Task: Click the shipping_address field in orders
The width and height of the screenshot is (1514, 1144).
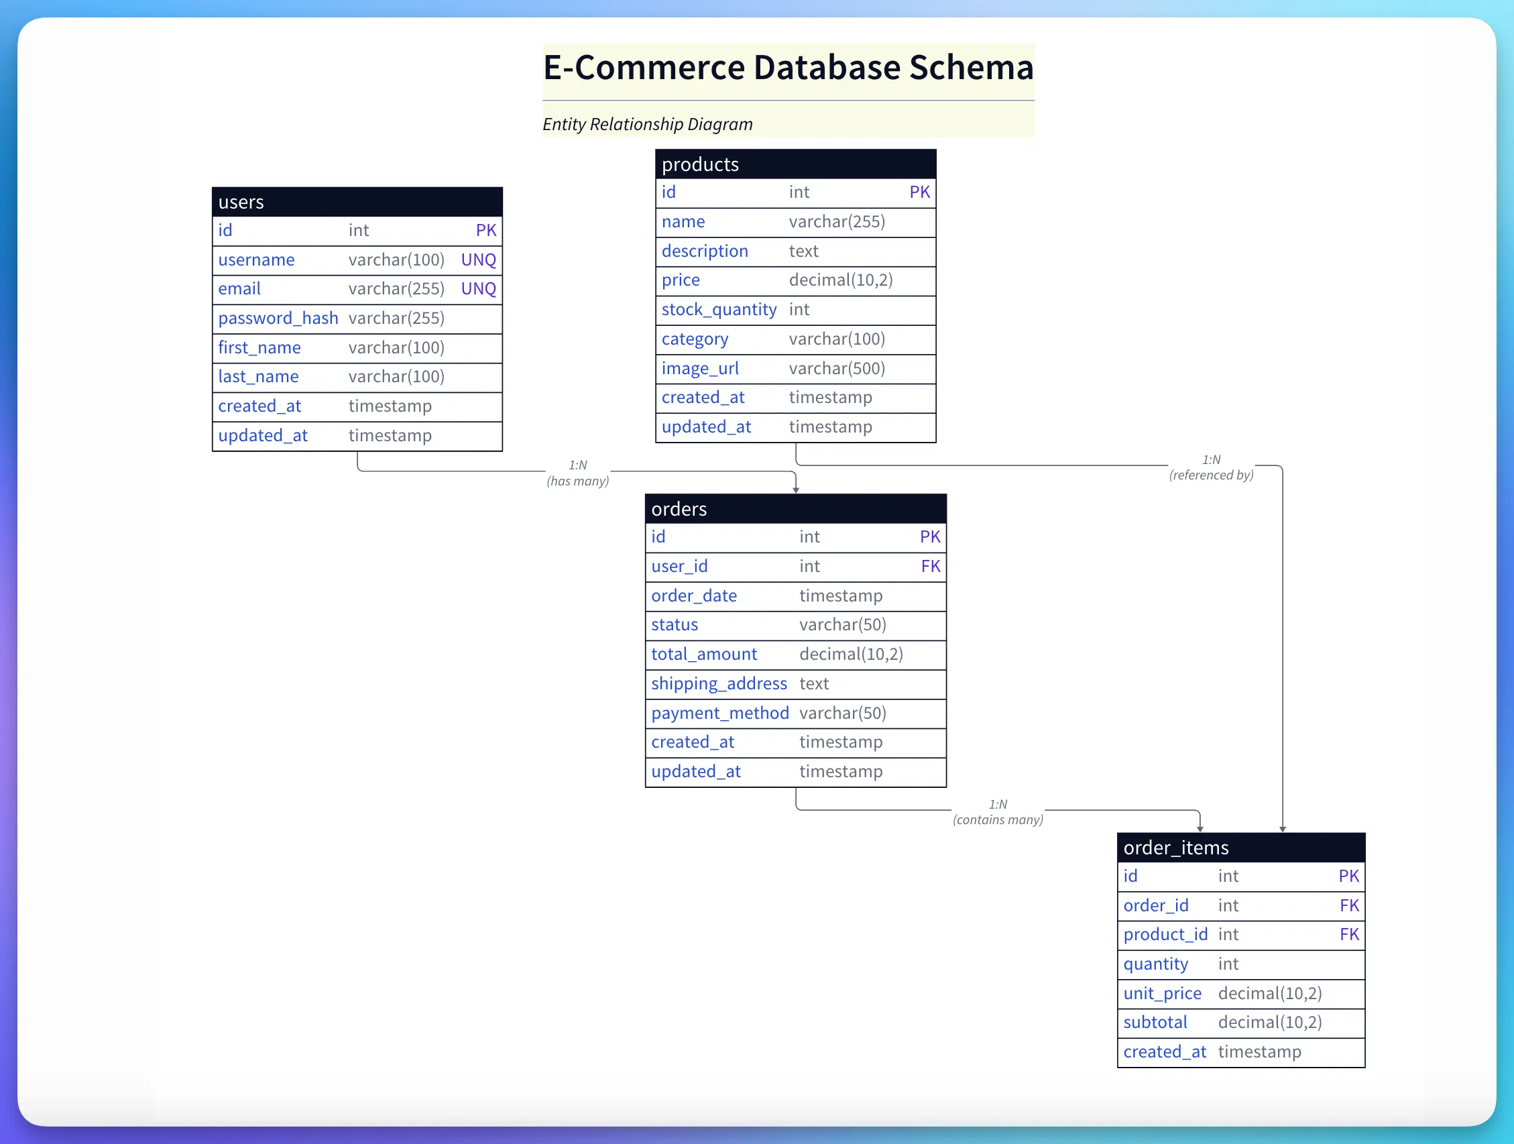Action: click(719, 683)
